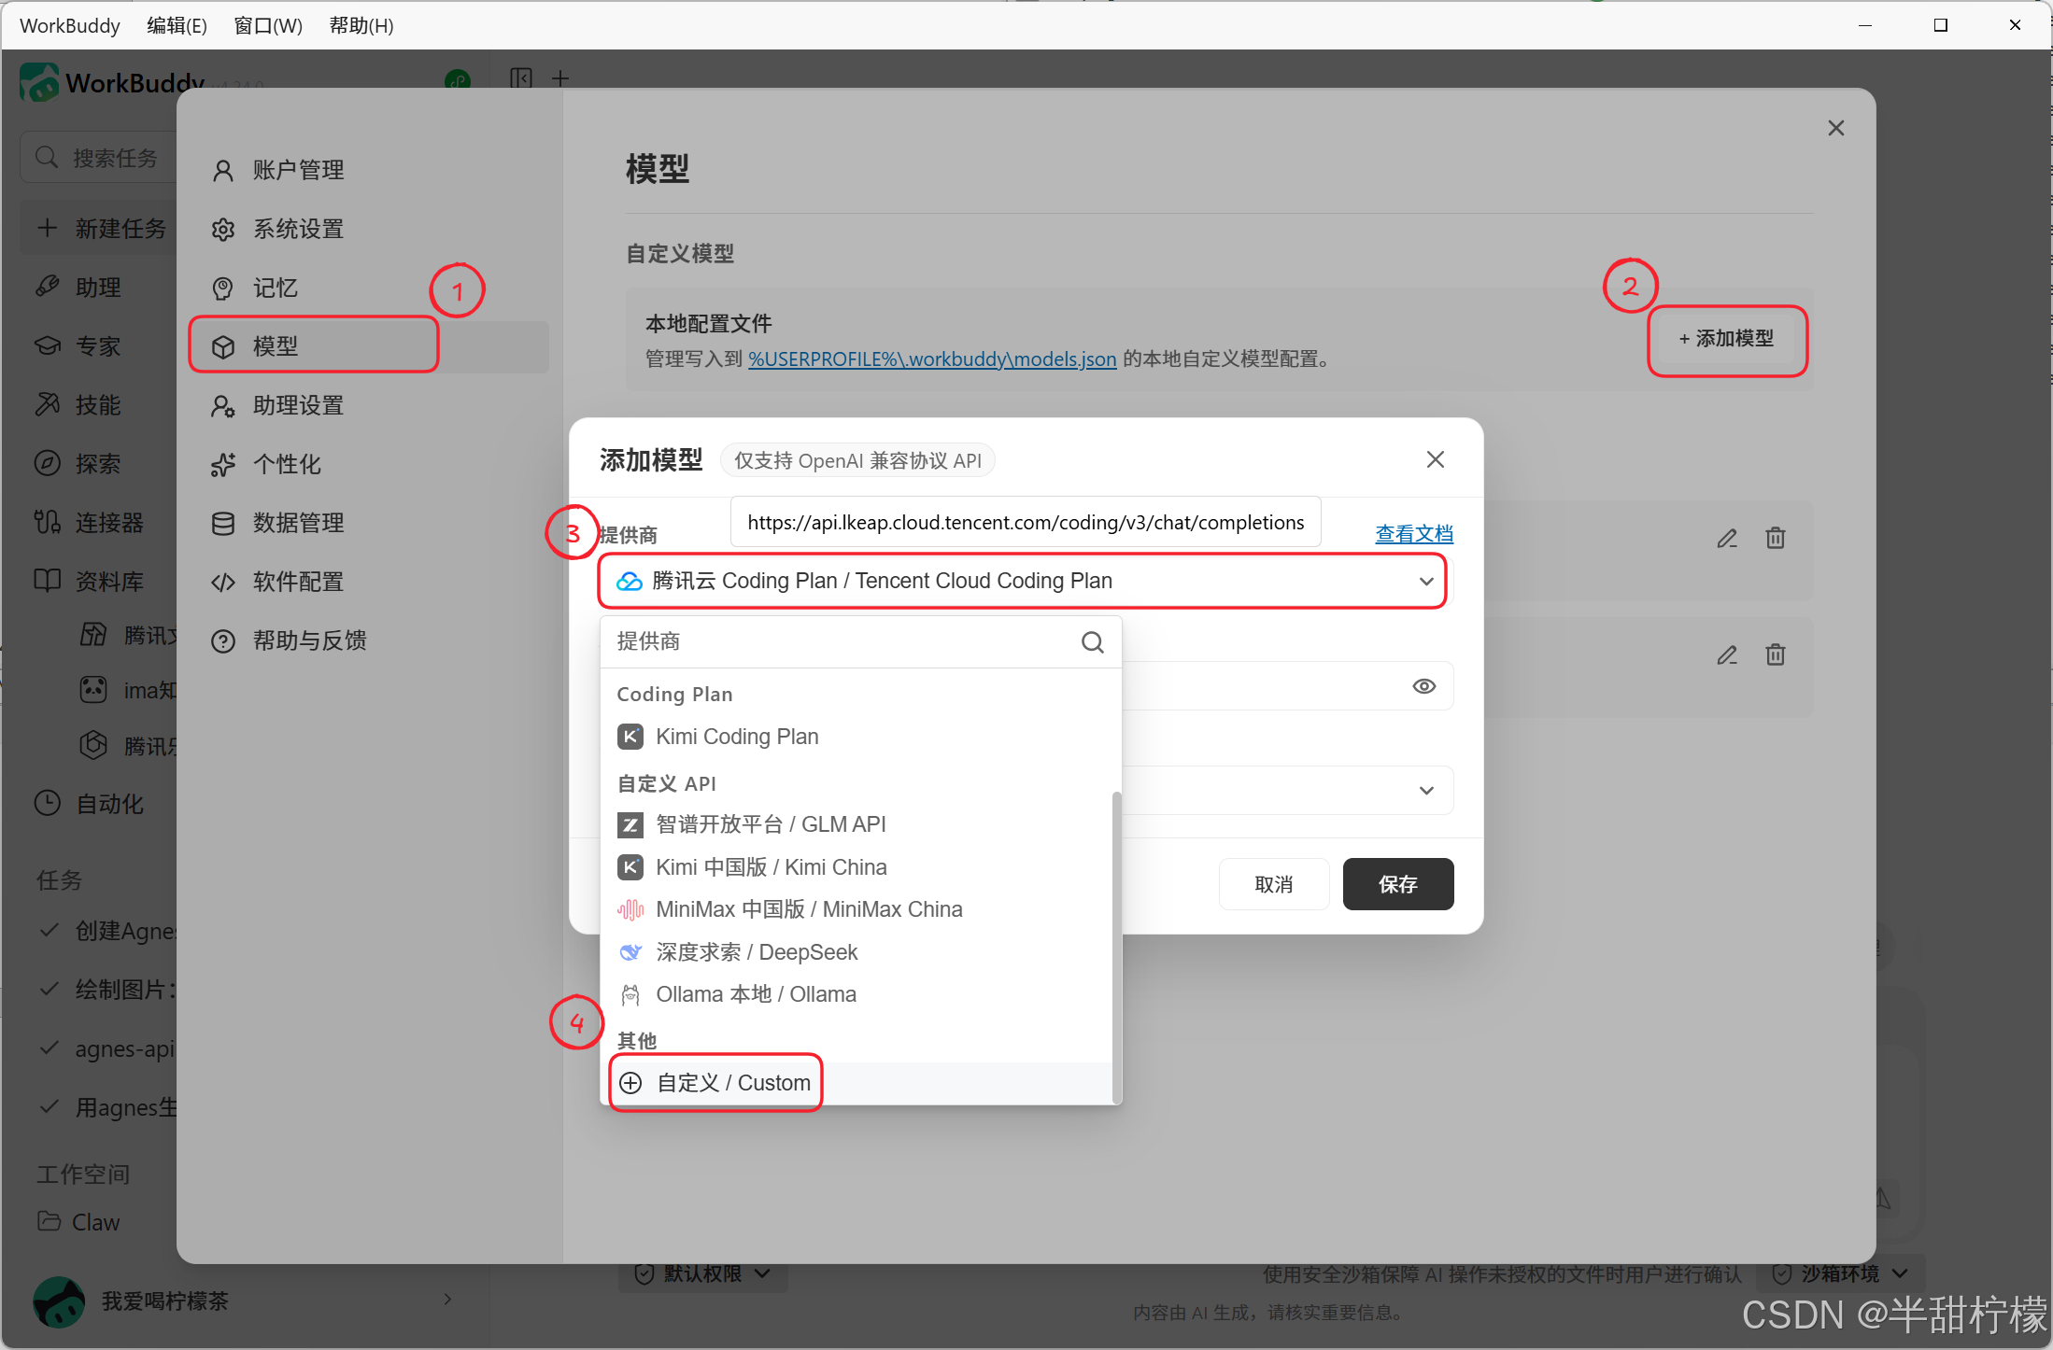Toggle API key visibility eye icon
The height and width of the screenshot is (1350, 2053).
[x=1423, y=686]
